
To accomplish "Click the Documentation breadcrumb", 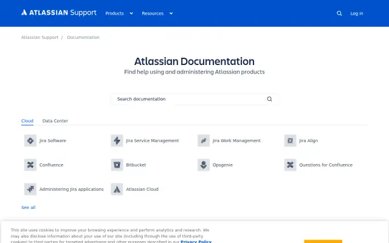I will (x=83, y=38).
